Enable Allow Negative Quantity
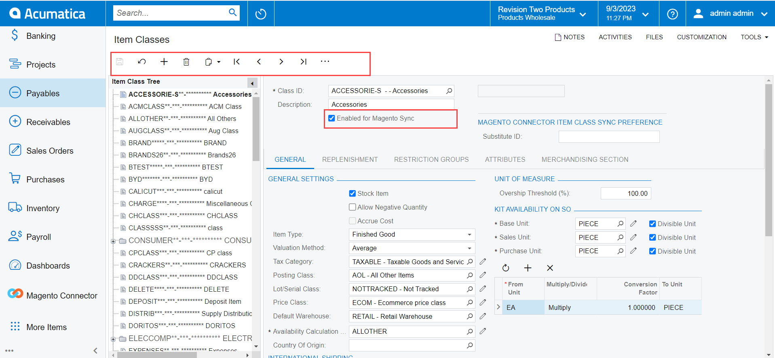775x358 pixels. tap(352, 207)
